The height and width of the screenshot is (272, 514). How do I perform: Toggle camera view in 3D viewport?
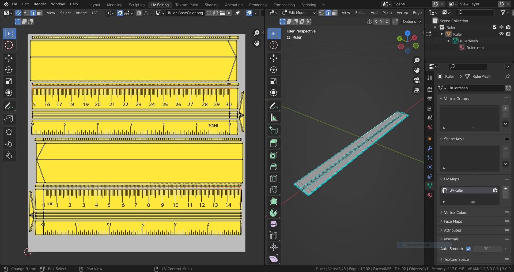coord(417,80)
